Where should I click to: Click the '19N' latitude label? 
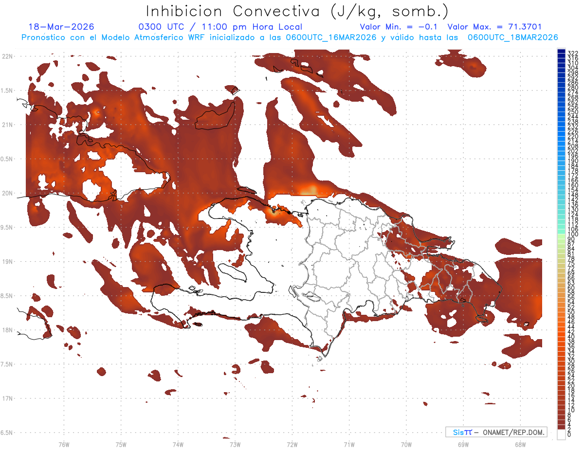coord(7,261)
